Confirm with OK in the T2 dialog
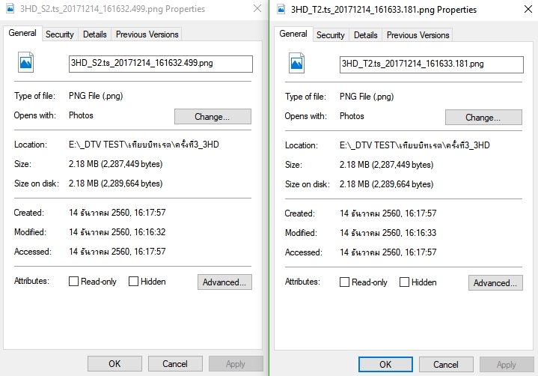Viewport: 538px width, 376px height. (385, 364)
